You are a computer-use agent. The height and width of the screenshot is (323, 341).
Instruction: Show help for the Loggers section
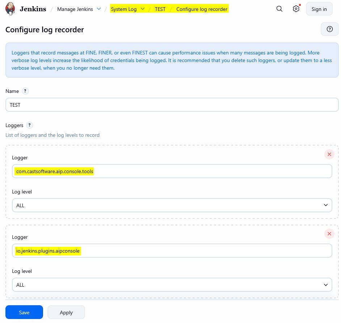coord(29,125)
